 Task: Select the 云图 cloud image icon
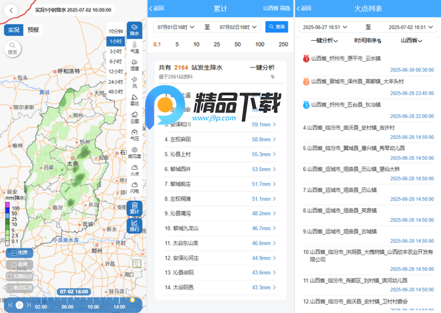(135, 117)
